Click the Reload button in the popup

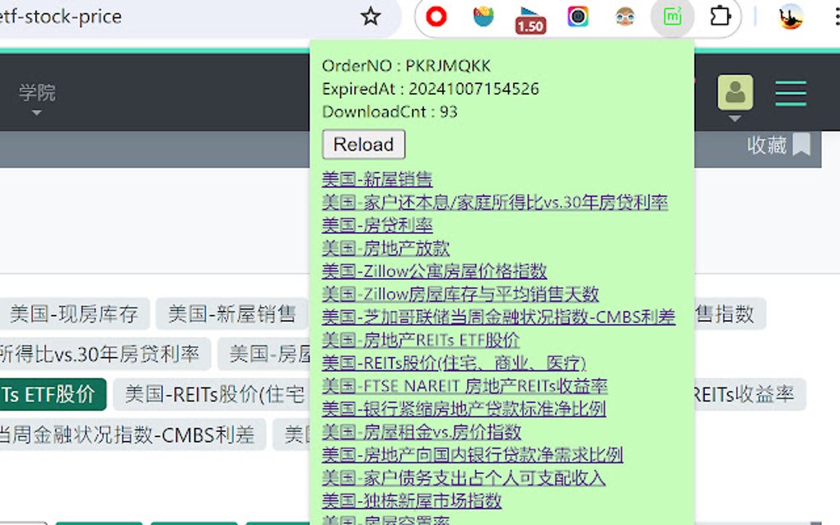364,145
